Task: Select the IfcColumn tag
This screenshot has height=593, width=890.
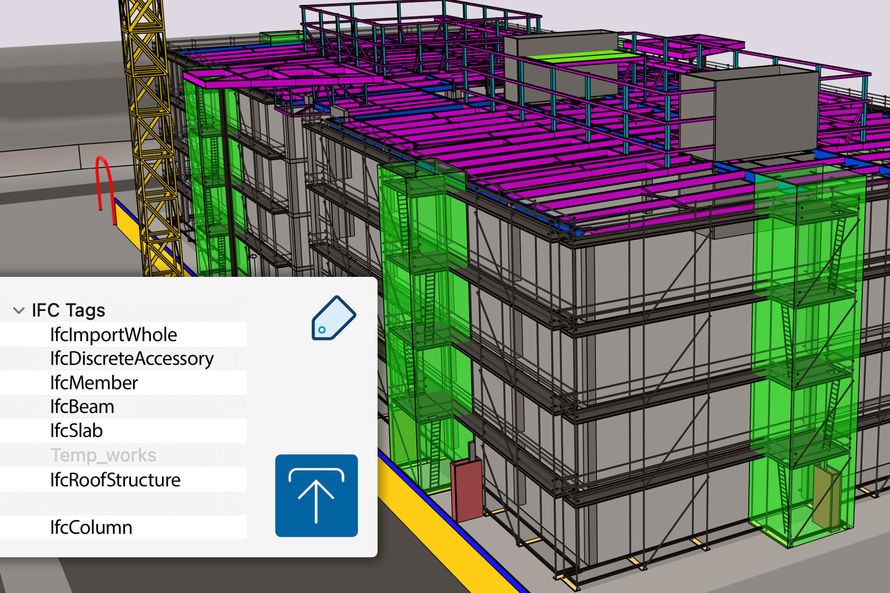Action: point(91,527)
